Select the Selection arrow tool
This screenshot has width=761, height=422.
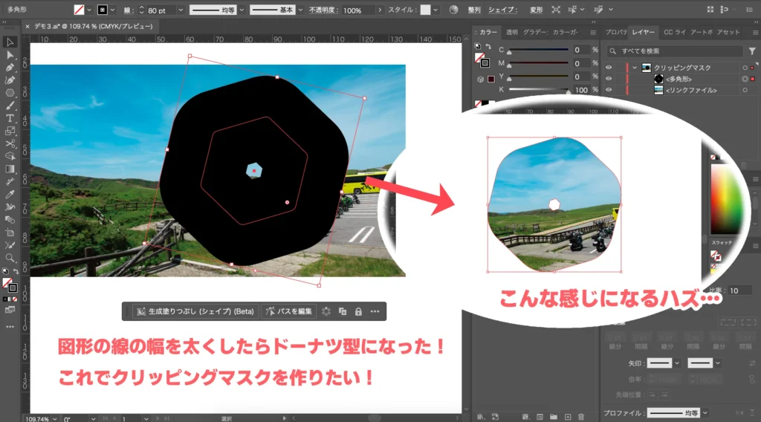[x=10, y=42]
